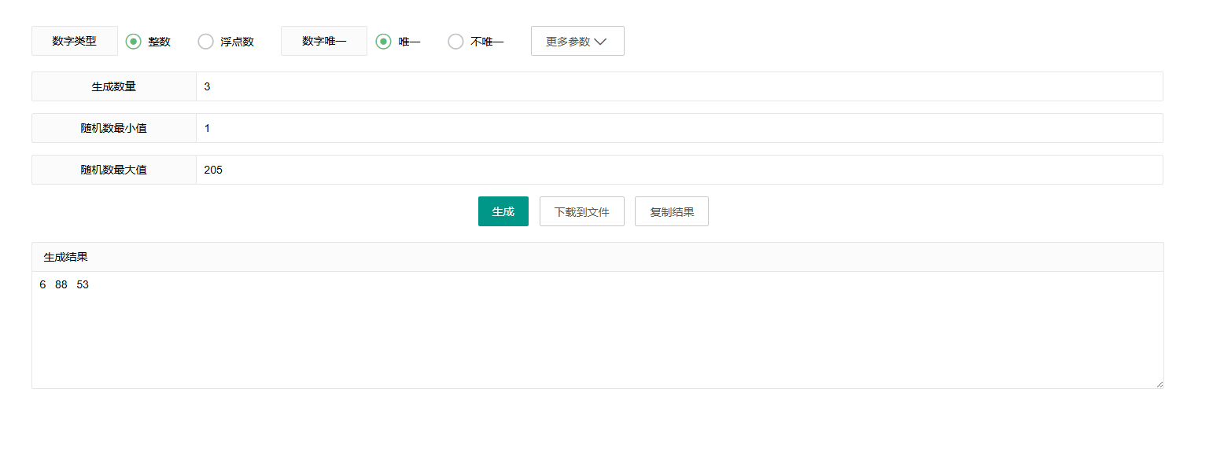Click the 生成数量 row label
The height and width of the screenshot is (458, 1213).
pos(114,86)
